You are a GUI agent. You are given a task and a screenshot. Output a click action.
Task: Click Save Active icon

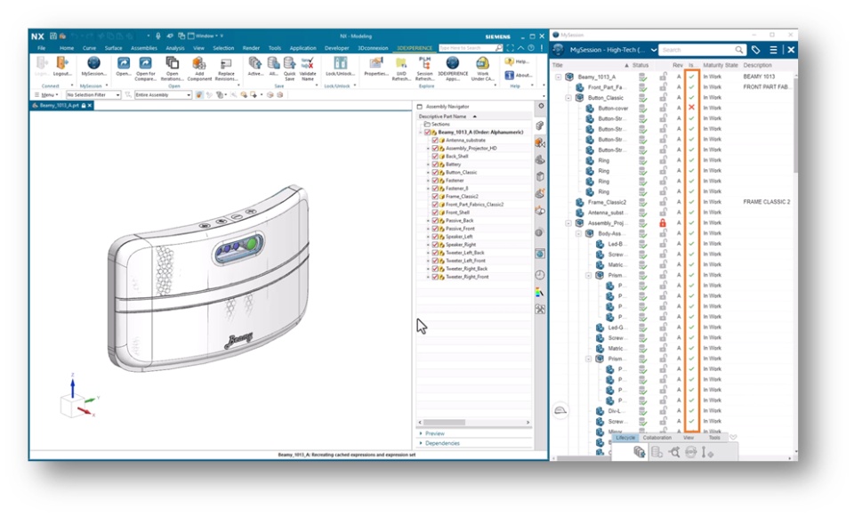click(255, 63)
